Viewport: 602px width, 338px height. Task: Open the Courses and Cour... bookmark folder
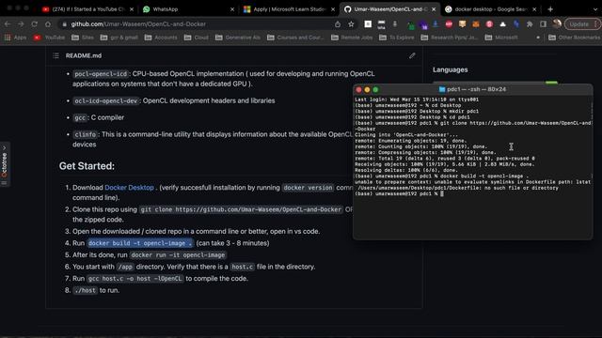point(295,38)
